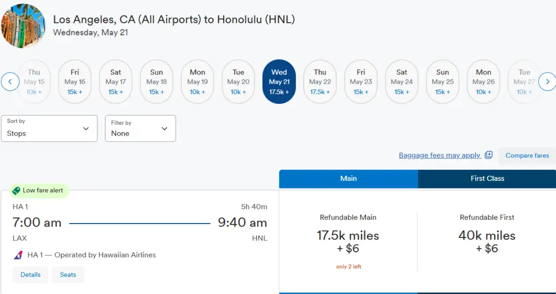Viewport: 556px width, 294px height.
Task: Click the Compare fares button
Action: (x=527, y=156)
